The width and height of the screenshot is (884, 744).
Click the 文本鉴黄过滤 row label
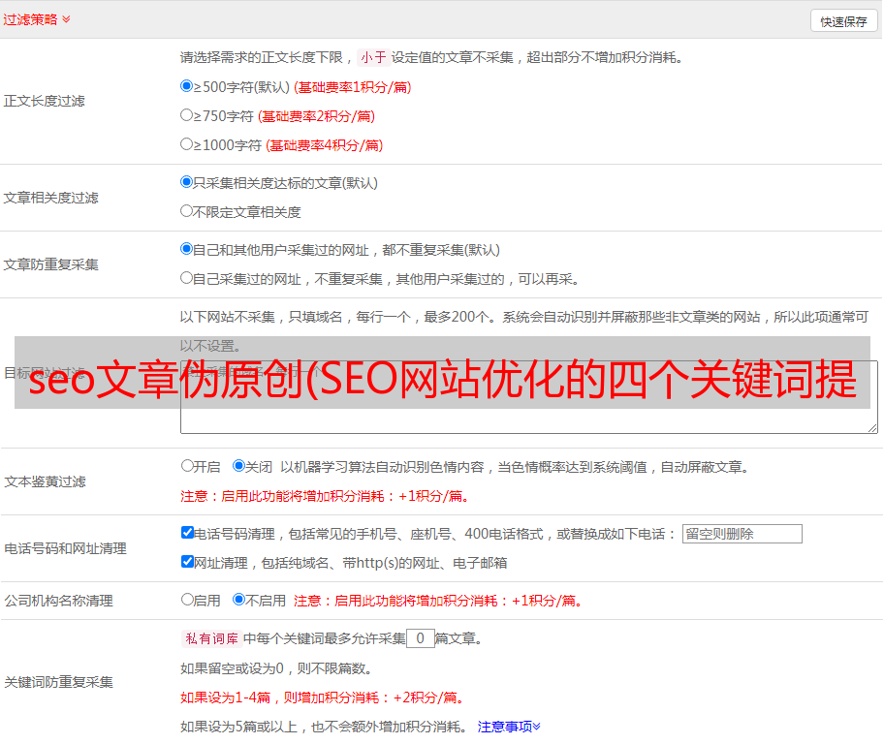click(x=46, y=481)
